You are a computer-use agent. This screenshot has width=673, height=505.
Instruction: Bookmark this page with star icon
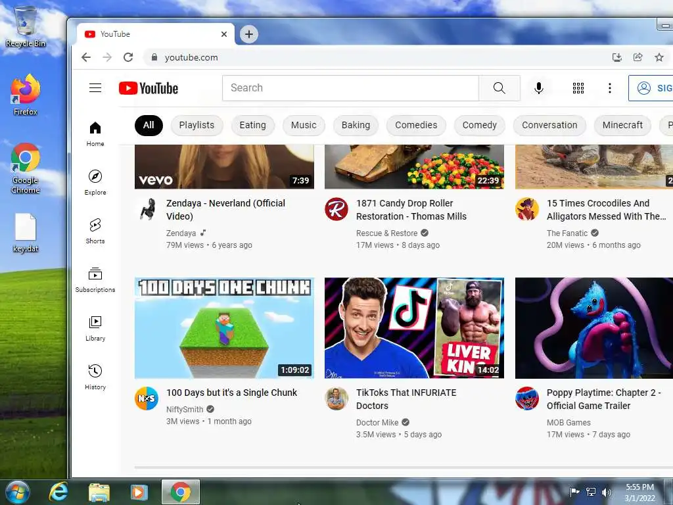(659, 57)
